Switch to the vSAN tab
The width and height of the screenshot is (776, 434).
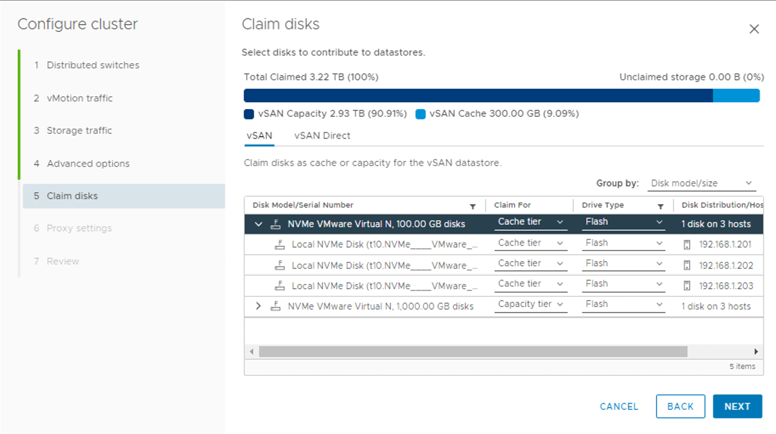point(259,135)
